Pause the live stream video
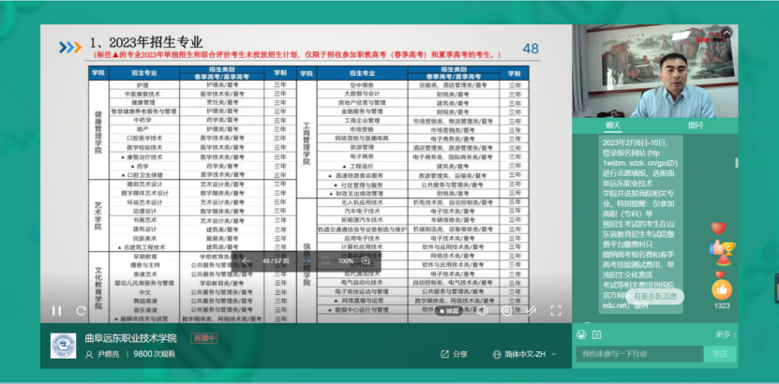779x384 pixels. click(56, 310)
